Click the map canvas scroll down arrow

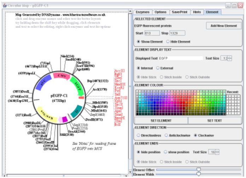pos(130,172)
